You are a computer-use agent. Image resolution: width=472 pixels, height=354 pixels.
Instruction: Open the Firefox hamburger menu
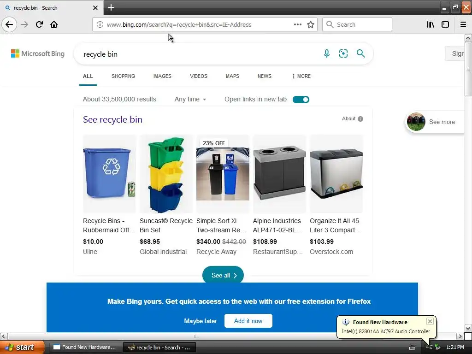click(463, 25)
